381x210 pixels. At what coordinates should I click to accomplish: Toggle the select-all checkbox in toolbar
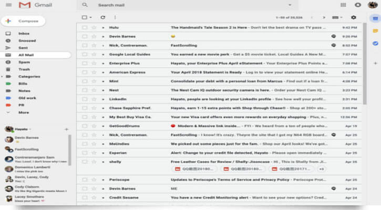pyautogui.click(x=84, y=17)
